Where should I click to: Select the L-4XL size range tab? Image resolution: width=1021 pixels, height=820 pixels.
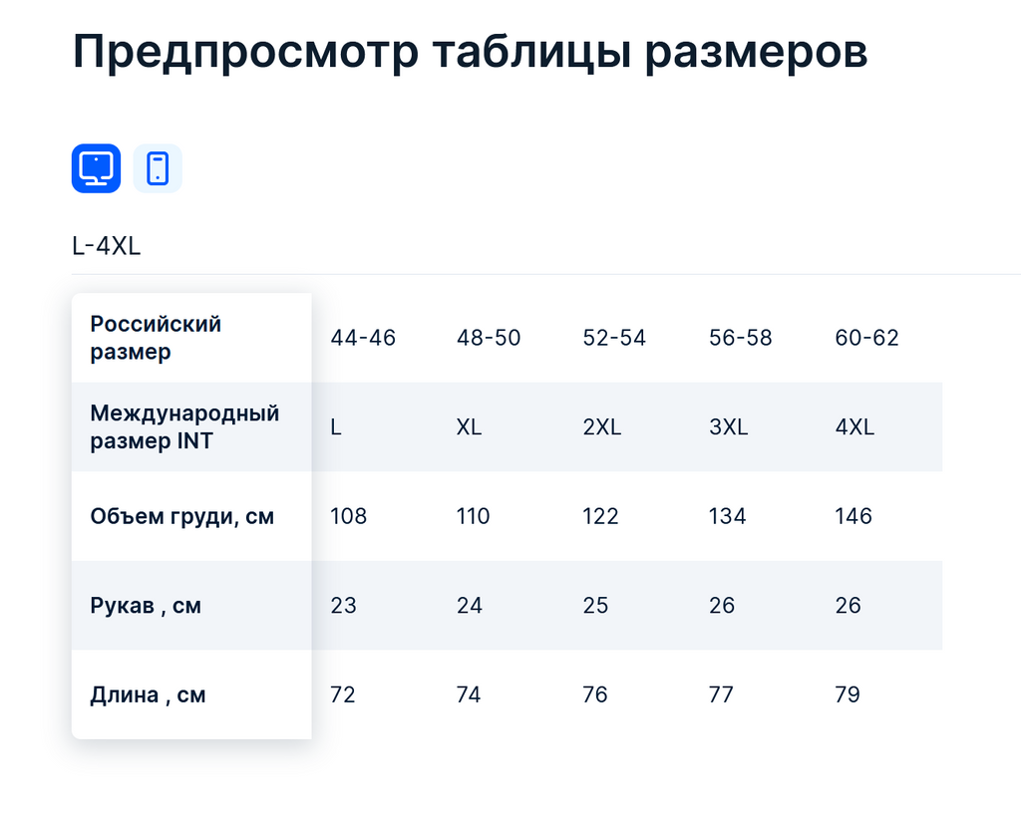(107, 246)
